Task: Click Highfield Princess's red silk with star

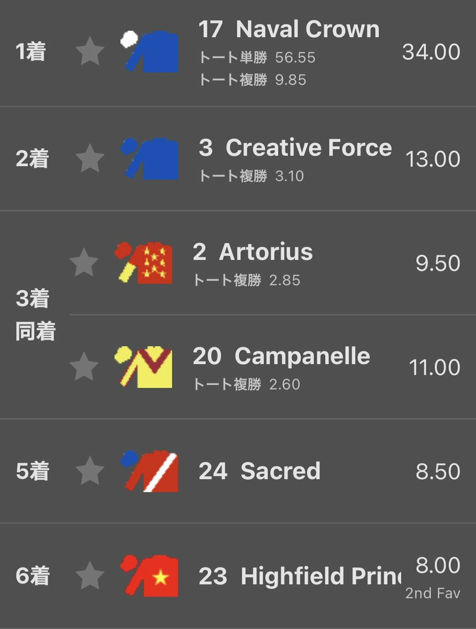Action: (149, 576)
